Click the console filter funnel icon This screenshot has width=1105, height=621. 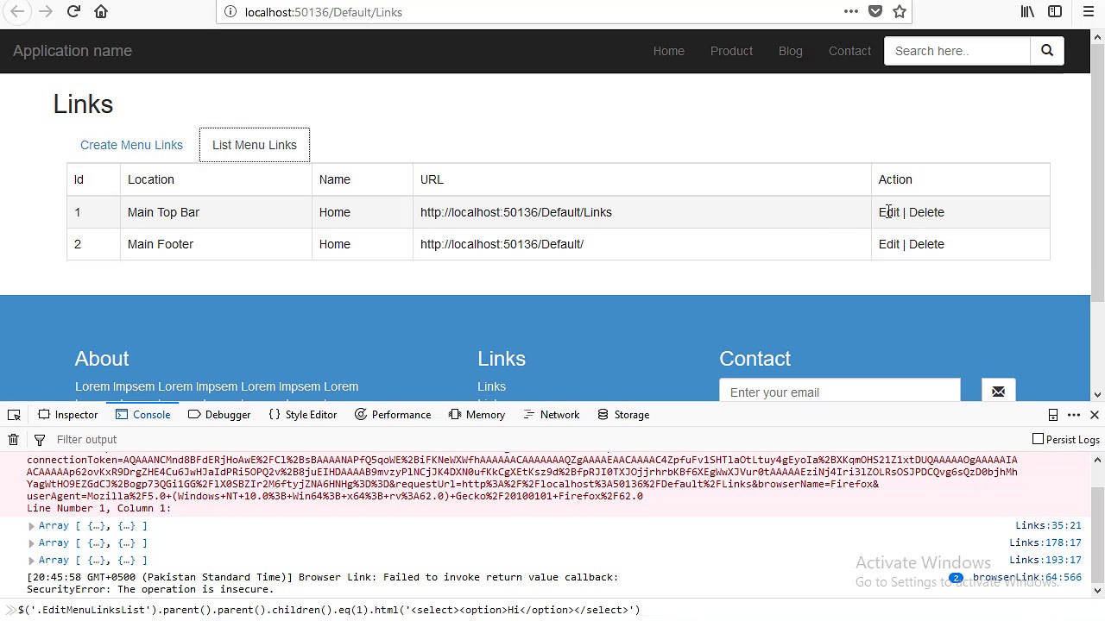[39, 440]
